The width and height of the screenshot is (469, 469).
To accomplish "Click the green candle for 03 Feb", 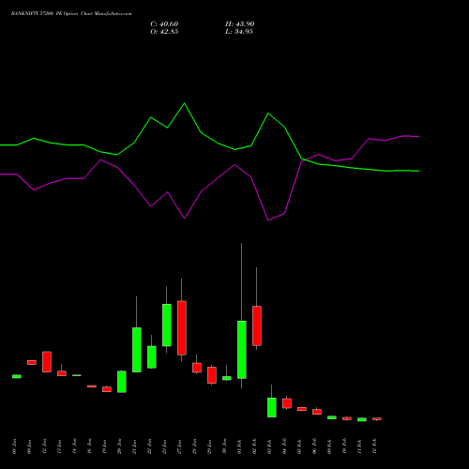I will [x=272, y=407].
